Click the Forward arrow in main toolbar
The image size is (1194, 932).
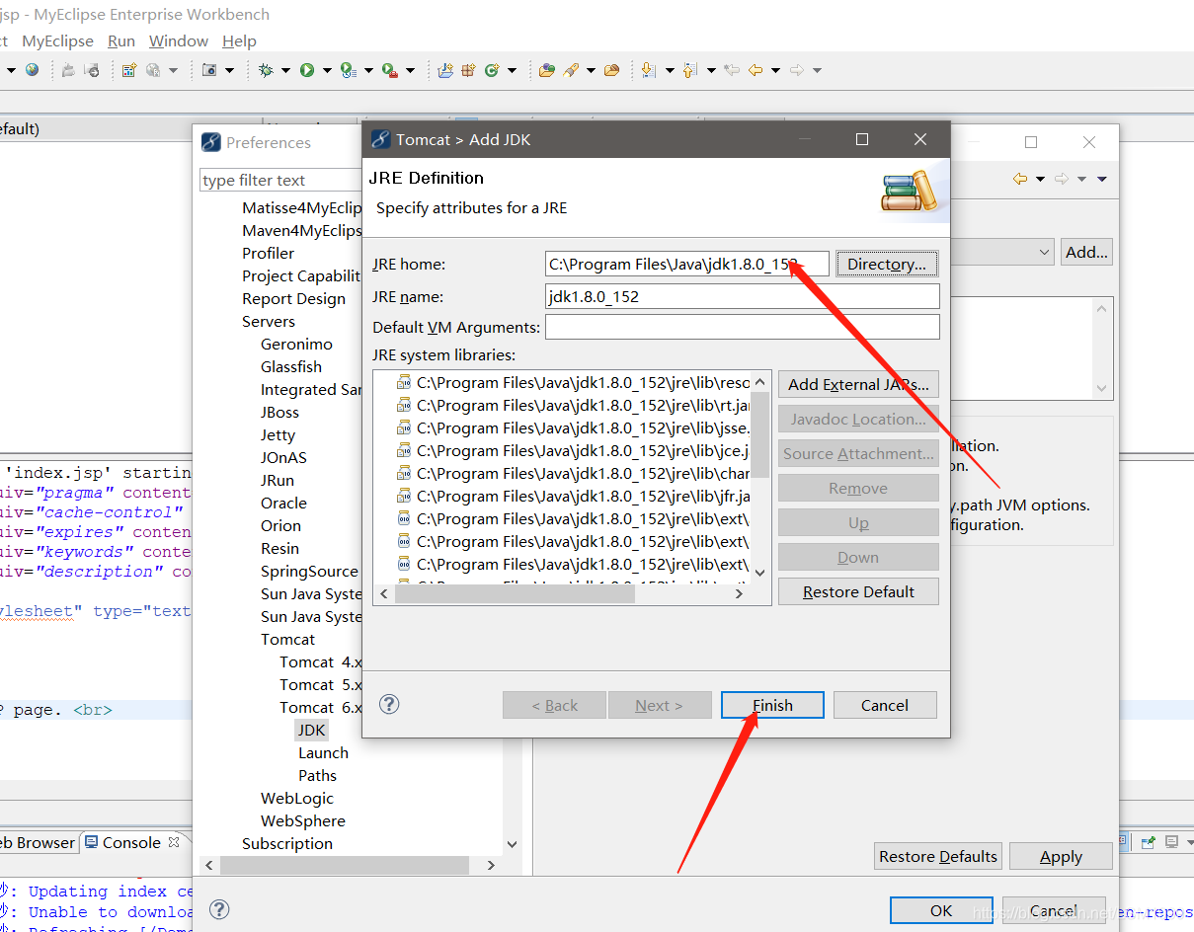796,70
